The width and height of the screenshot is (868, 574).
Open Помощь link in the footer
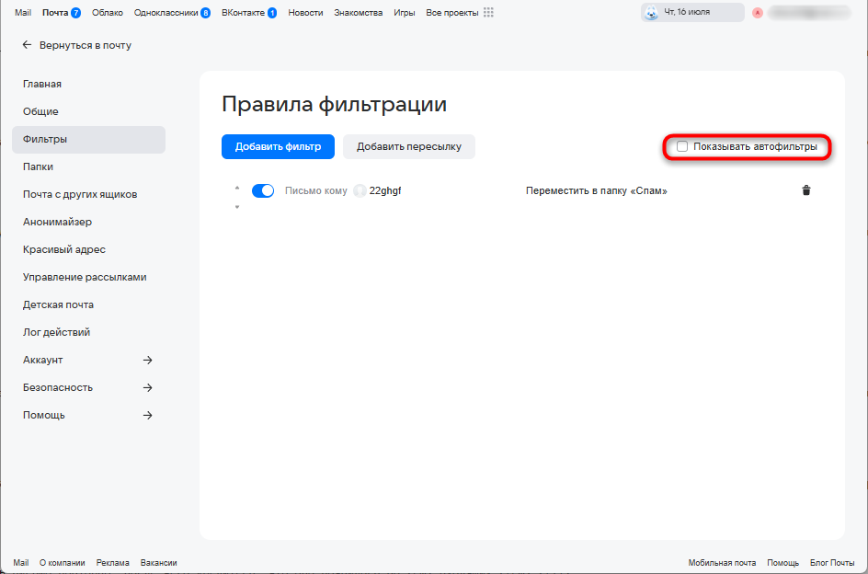(782, 562)
